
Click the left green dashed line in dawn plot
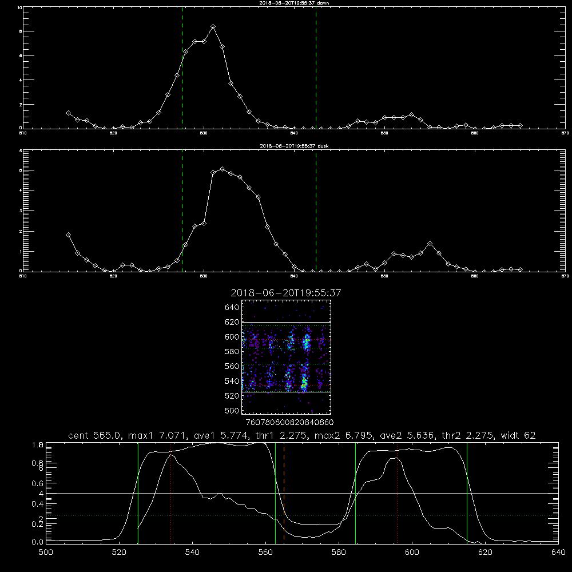pos(182,67)
